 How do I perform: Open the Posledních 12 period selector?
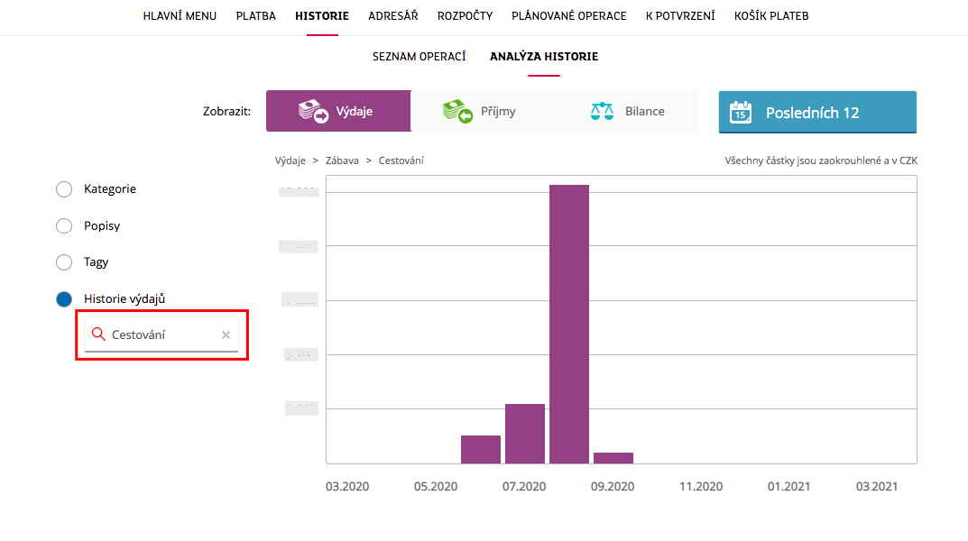click(816, 113)
